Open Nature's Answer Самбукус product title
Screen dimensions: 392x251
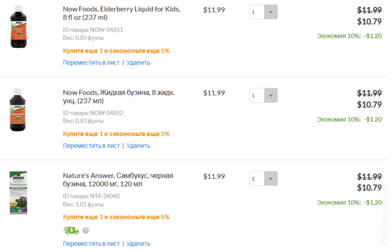pos(118,179)
